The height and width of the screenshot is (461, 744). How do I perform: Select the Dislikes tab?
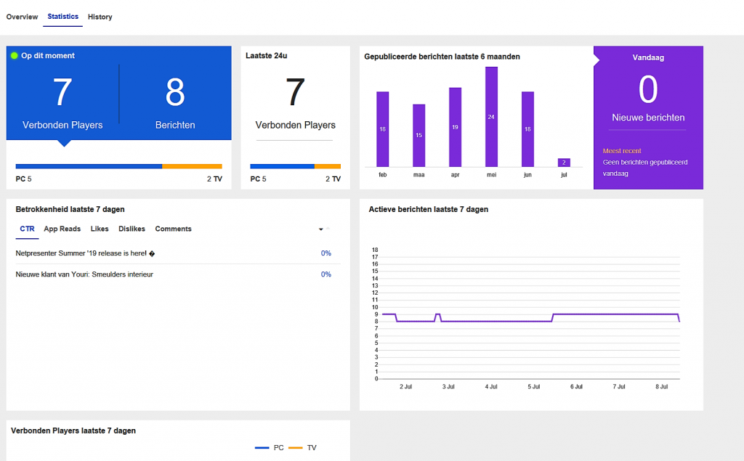[132, 229]
